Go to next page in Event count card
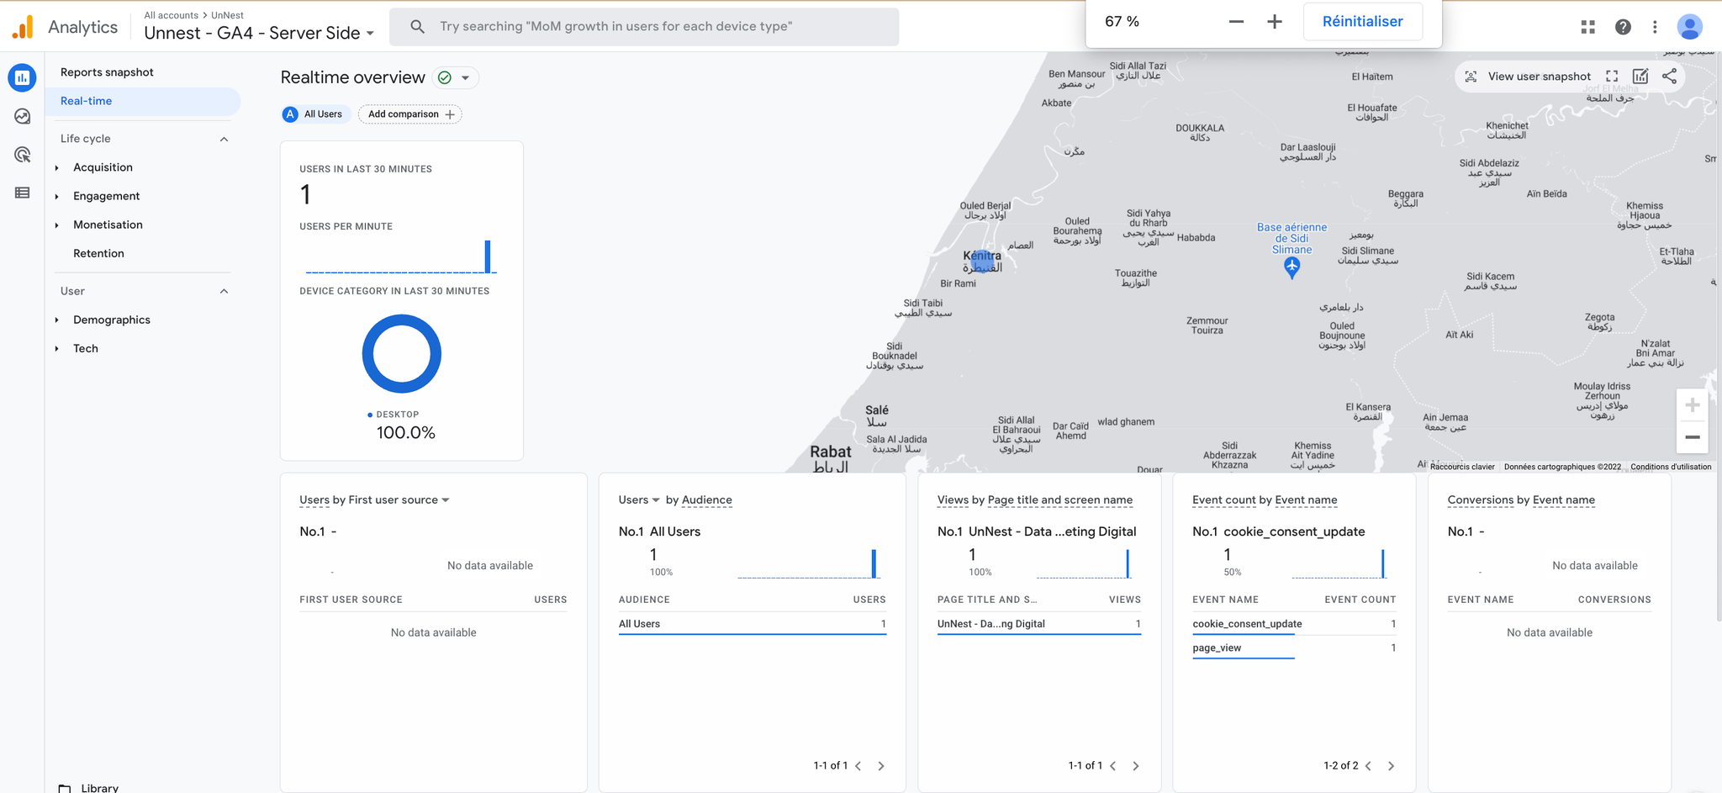This screenshot has height=793, width=1722. click(1391, 766)
